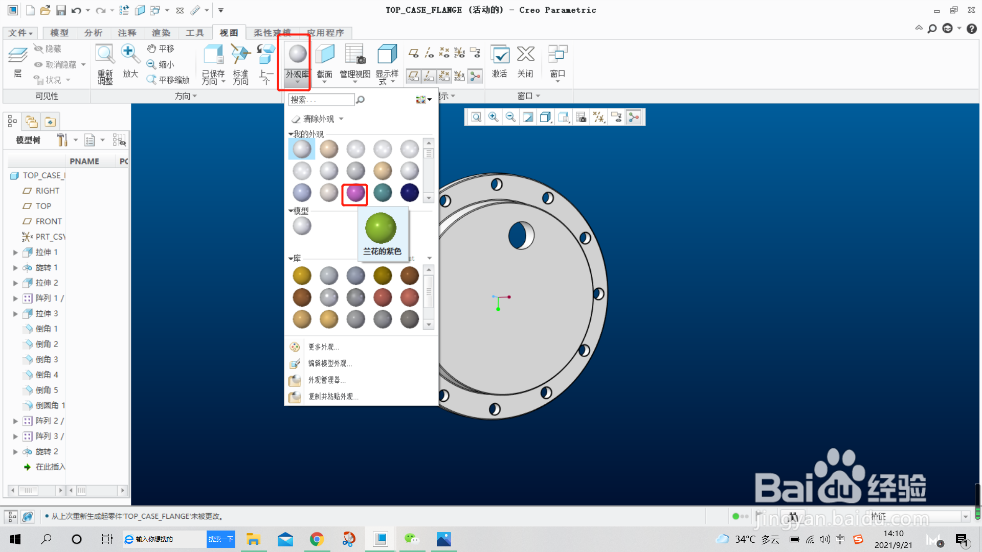Expand the 阵列 1 pattern node

15,298
